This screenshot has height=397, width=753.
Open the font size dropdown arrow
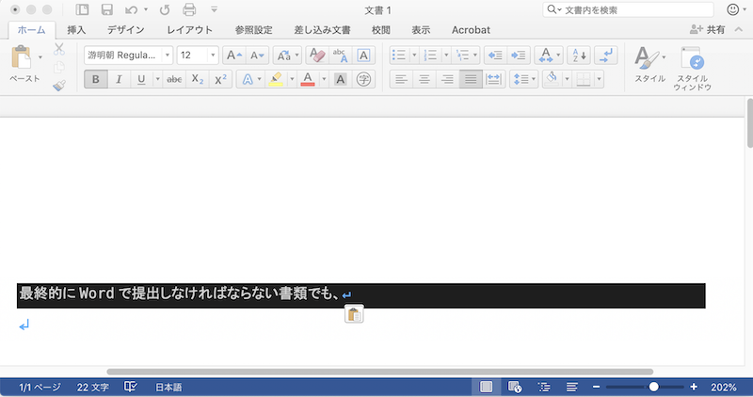pyautogui.click(x=213, y=56)
